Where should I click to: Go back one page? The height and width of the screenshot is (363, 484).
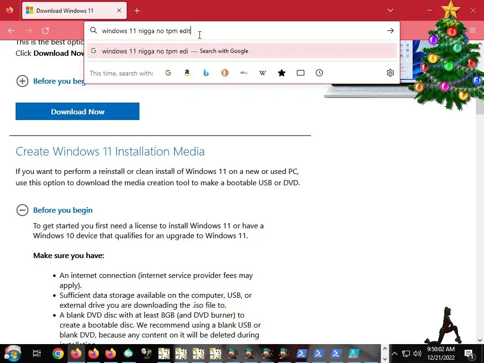(x=11, y=31)
